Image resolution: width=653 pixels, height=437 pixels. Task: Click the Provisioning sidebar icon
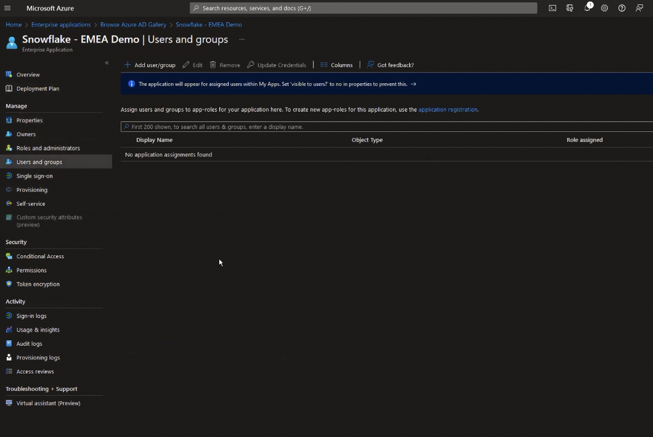coord(9,190)
